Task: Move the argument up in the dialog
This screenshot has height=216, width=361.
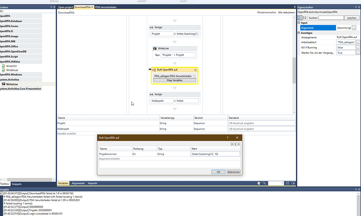Action: (x=235, y=144)
